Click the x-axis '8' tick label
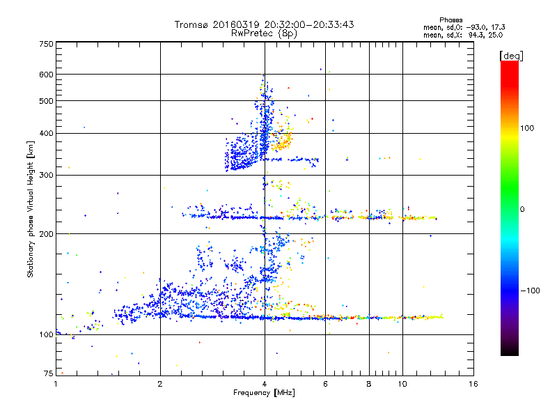The image size is (557, 418). [369, 384]
